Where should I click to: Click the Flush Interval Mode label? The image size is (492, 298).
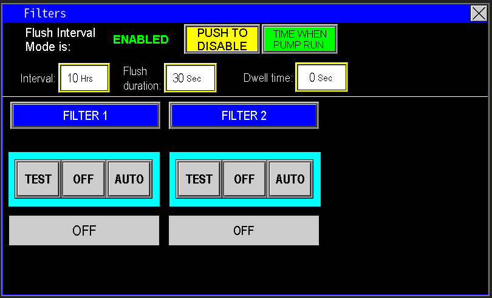coord(60,39)
